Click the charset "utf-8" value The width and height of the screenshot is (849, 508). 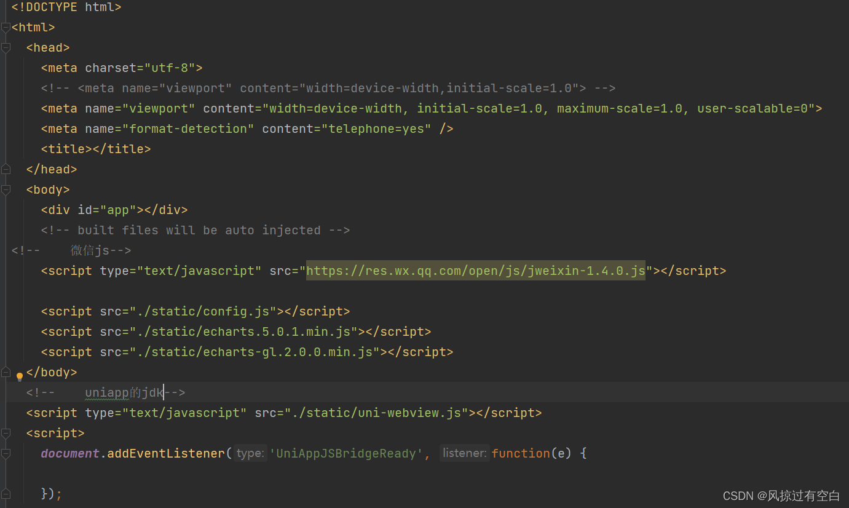pyautogui.click(x=170, y=68)
